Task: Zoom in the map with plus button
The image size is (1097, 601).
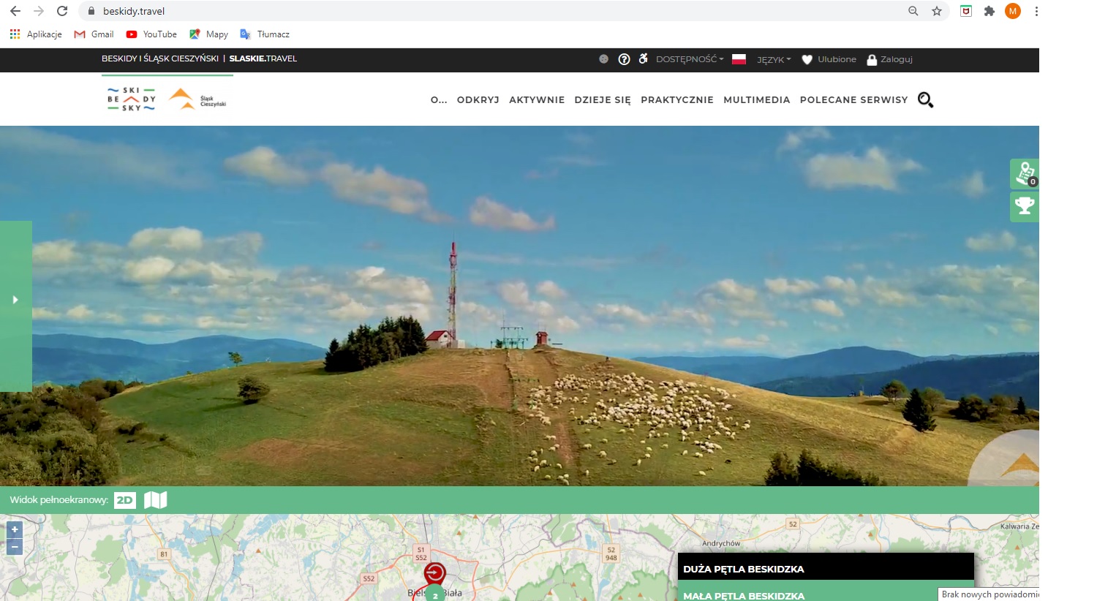Action: pos(15,530)
